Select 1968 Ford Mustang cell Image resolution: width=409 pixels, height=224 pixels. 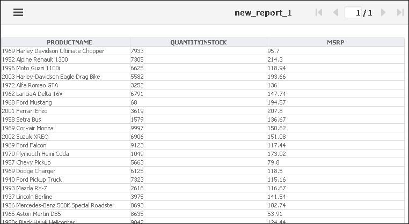tap(65, 102)
